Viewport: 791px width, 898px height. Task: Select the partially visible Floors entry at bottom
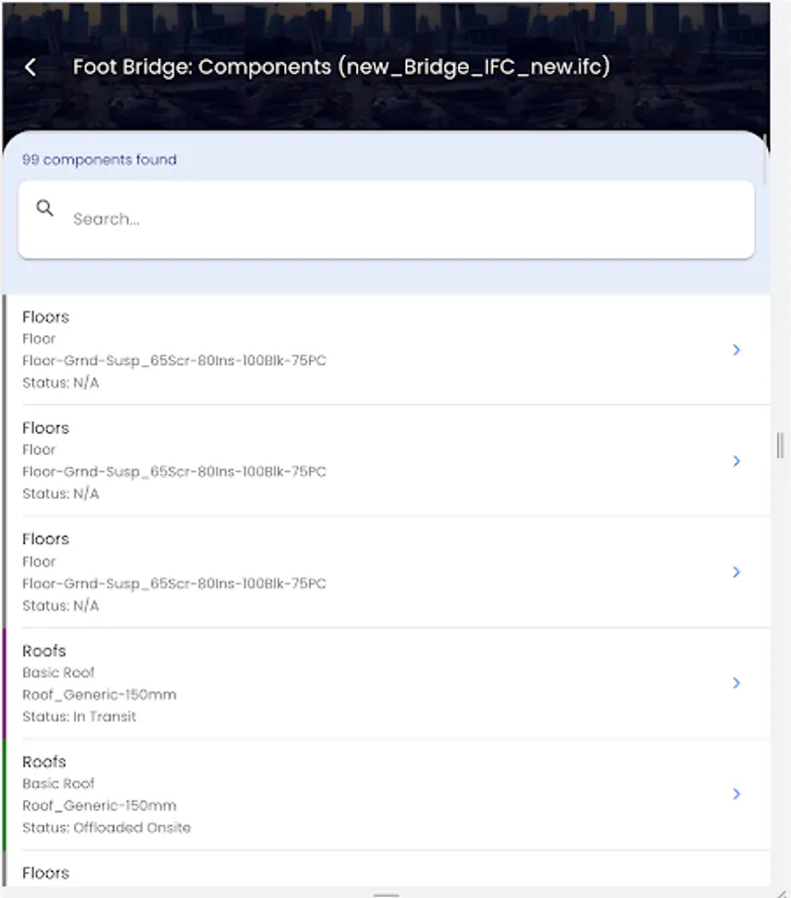click(46, 873)
